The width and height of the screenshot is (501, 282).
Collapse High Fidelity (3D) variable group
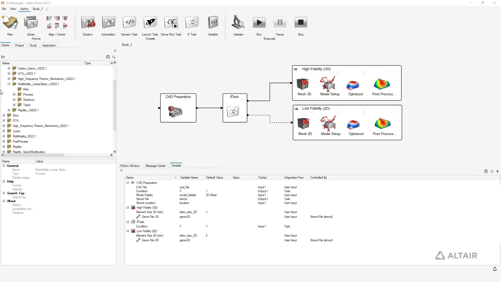pyautogui.click(x=127, y=207)
